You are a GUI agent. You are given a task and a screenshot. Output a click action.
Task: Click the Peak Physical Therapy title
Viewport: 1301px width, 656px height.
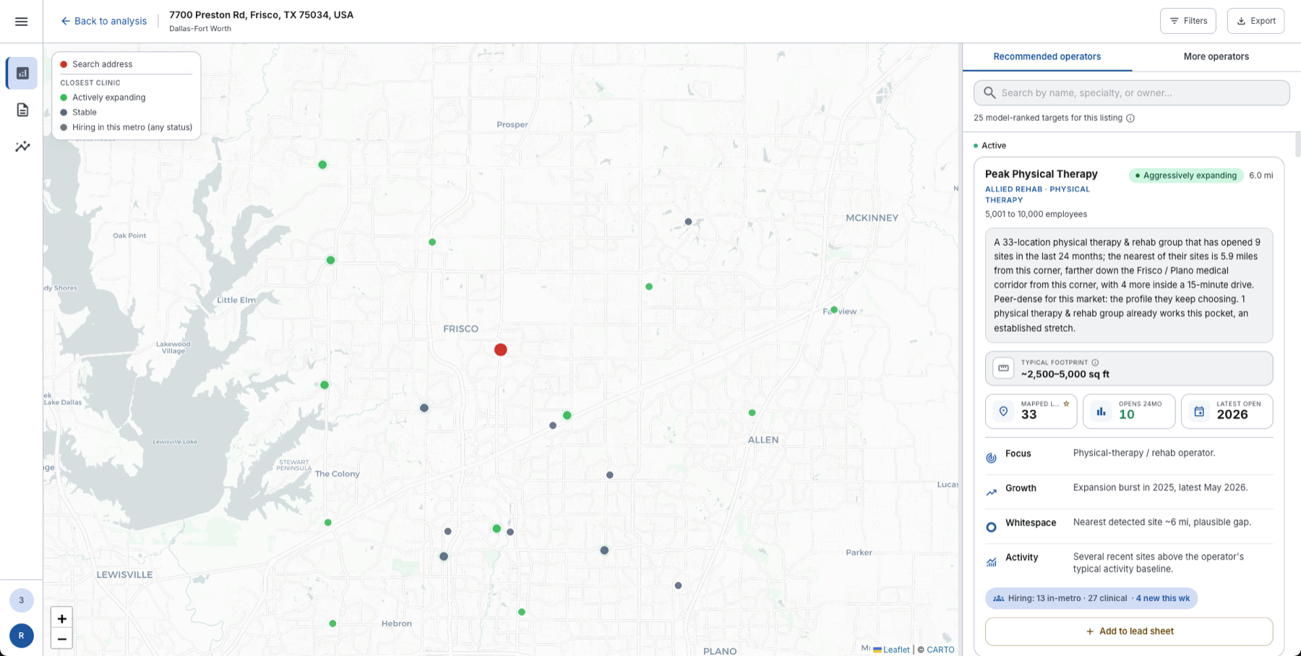pos(1041,174)
